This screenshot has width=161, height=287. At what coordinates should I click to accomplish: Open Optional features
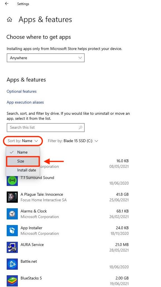click(21, 91)
